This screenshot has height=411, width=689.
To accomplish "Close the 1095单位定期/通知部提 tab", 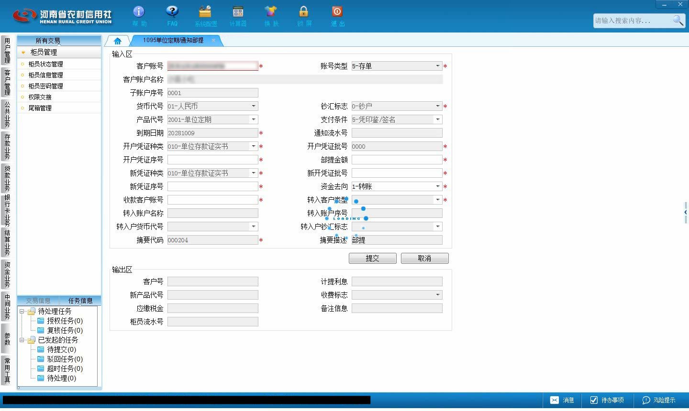I will coord(213,40).
